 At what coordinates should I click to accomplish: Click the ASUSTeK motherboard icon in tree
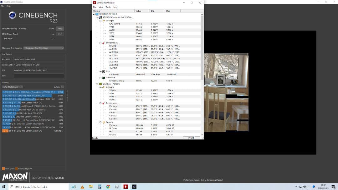coord(100,17)
